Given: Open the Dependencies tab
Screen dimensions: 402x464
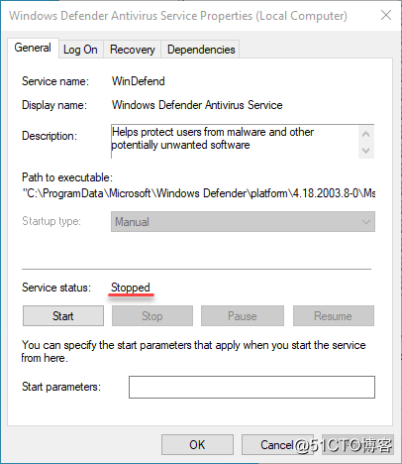Looking at the screenshot, I should coord(201,50).
